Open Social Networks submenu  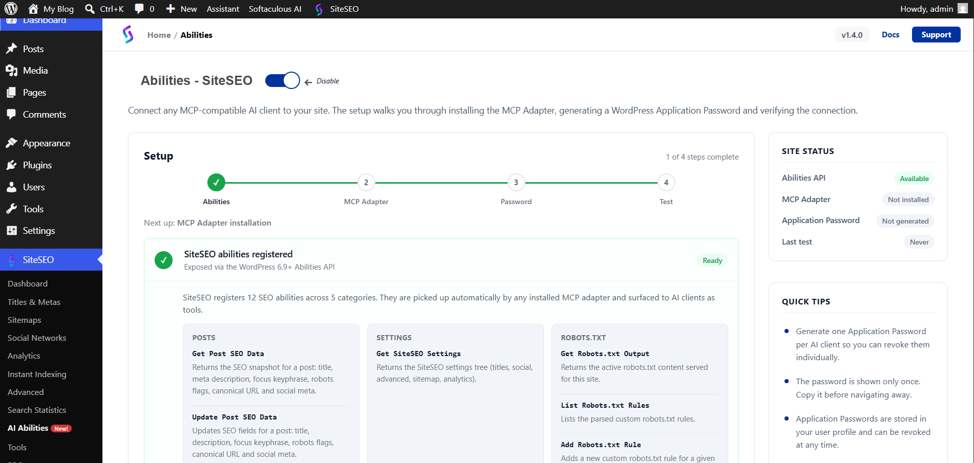click(x=37, y=338)
